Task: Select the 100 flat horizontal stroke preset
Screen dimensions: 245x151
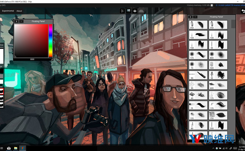Action: pyautogui.click(x=198, y=35)
